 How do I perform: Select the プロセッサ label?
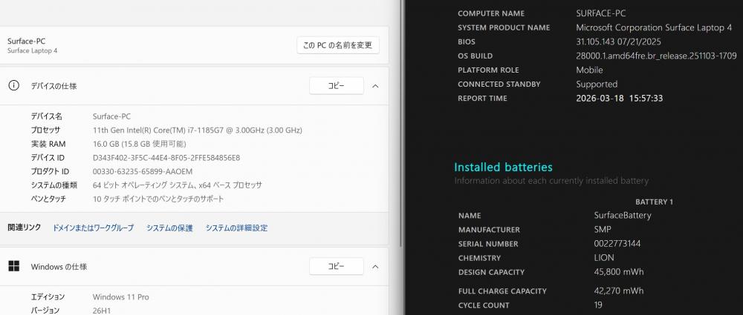point(45,130)
